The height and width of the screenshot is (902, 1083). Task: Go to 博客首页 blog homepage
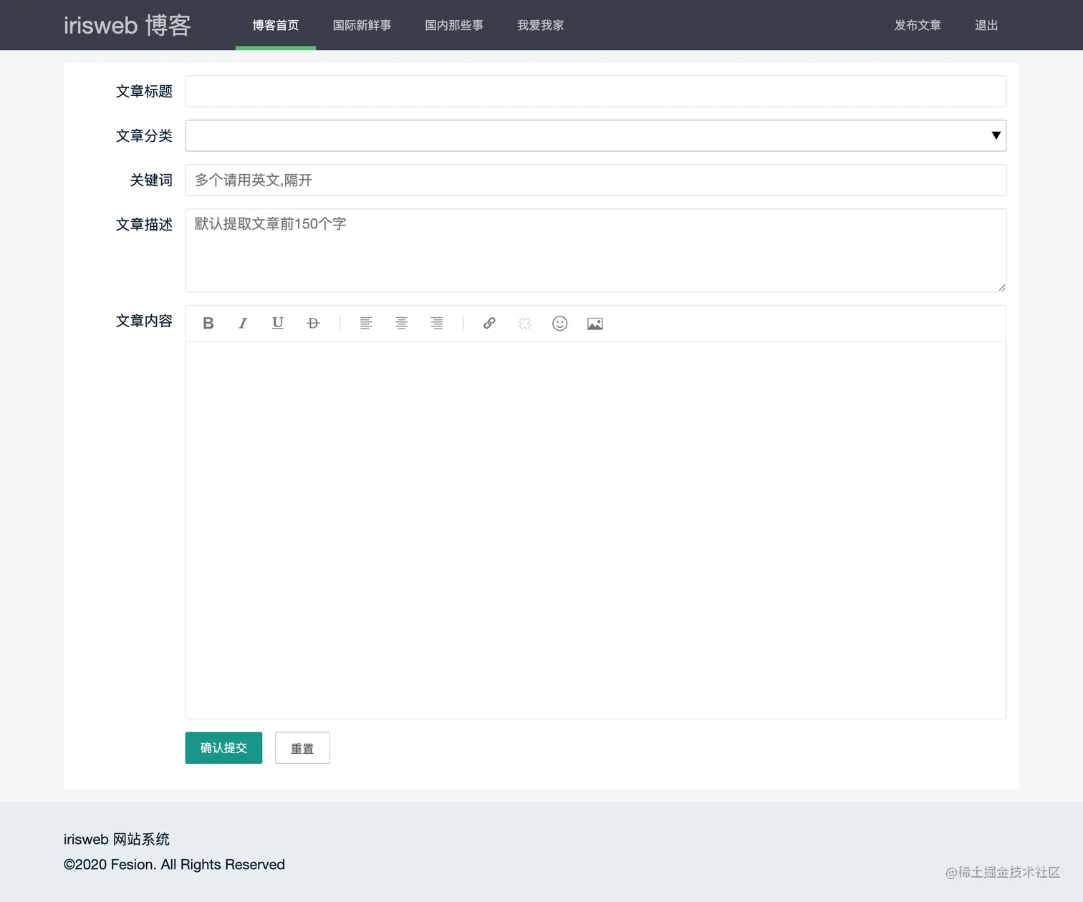coord(275,25)
